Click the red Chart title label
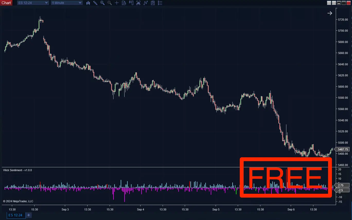The height and width of the screenshot is (220, 352). tap(6, 3)
